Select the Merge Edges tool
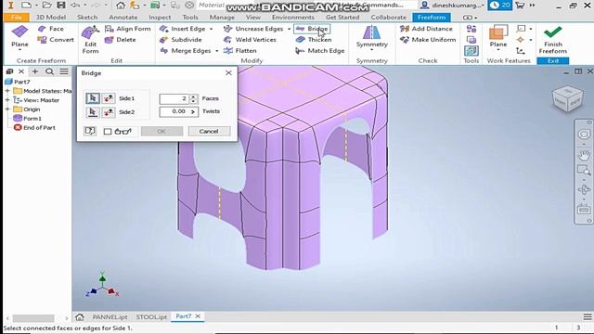 click(x=186, y=51)
